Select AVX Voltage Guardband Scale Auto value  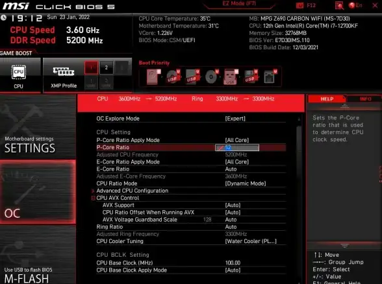click(231, 220)
